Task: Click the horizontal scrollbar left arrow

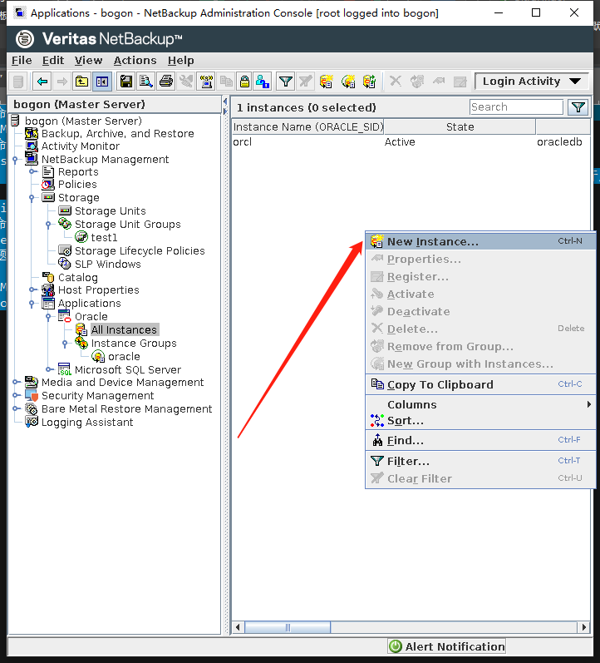Action: pyautogui.click(x=238, y=627)
